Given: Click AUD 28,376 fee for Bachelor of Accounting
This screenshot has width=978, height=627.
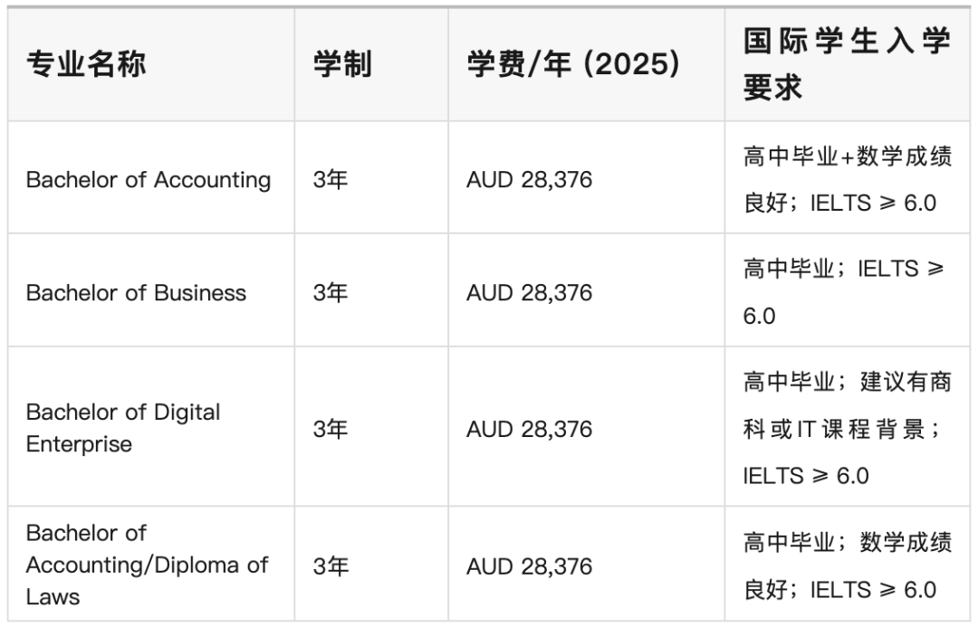Looking at the screenshot, I should pos(529,179).
